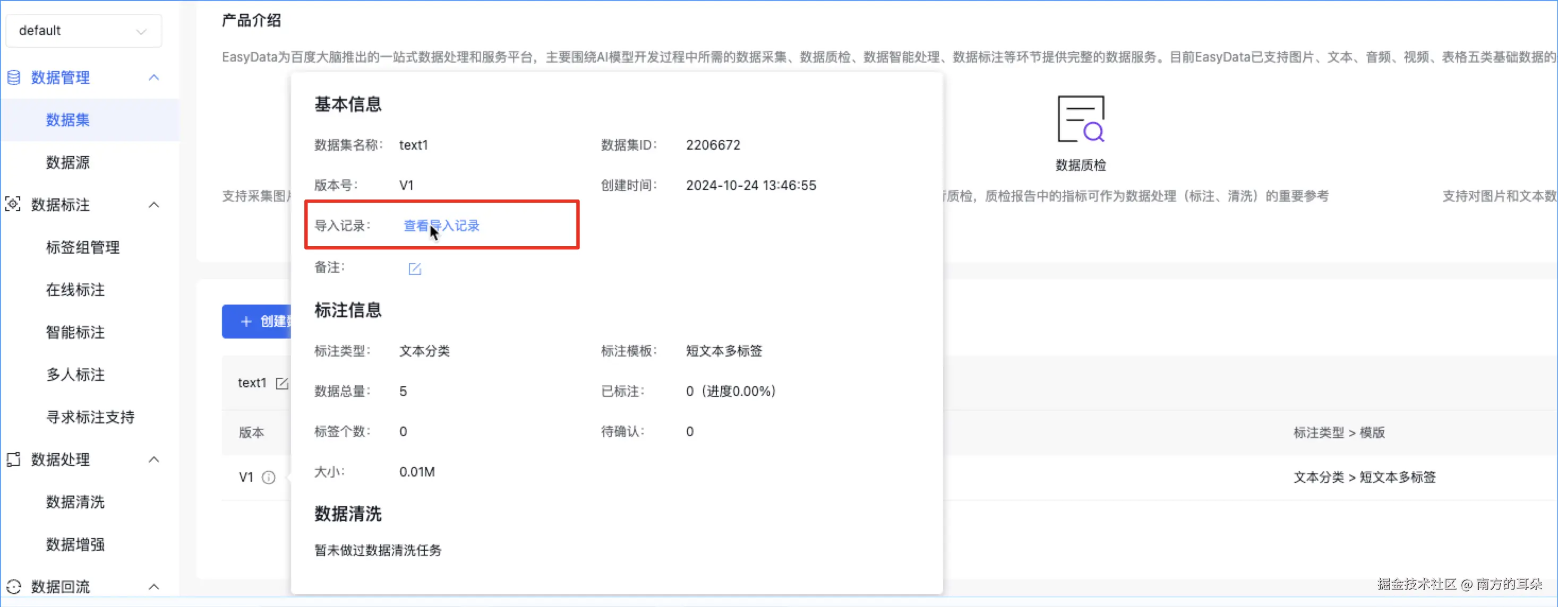Image resolution: width=1558 pixels, height=607 pixels.
Task: Open 在线标注 menu item
Action: [x=75, y=290]
